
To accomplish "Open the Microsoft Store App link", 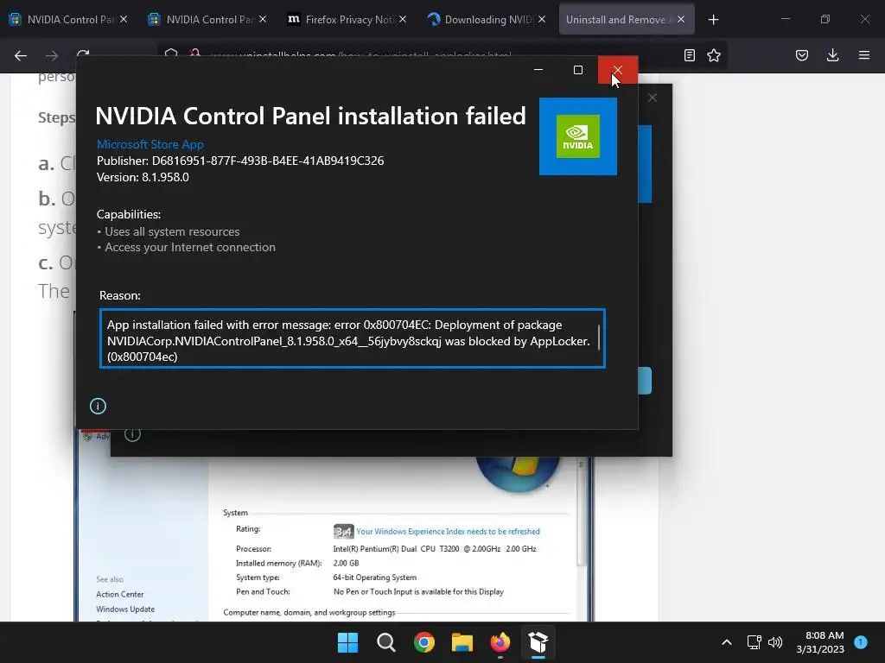I will click(150, 144).
